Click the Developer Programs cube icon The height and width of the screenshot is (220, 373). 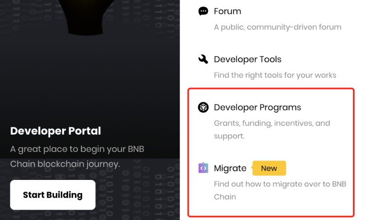(x=203, y=108)
